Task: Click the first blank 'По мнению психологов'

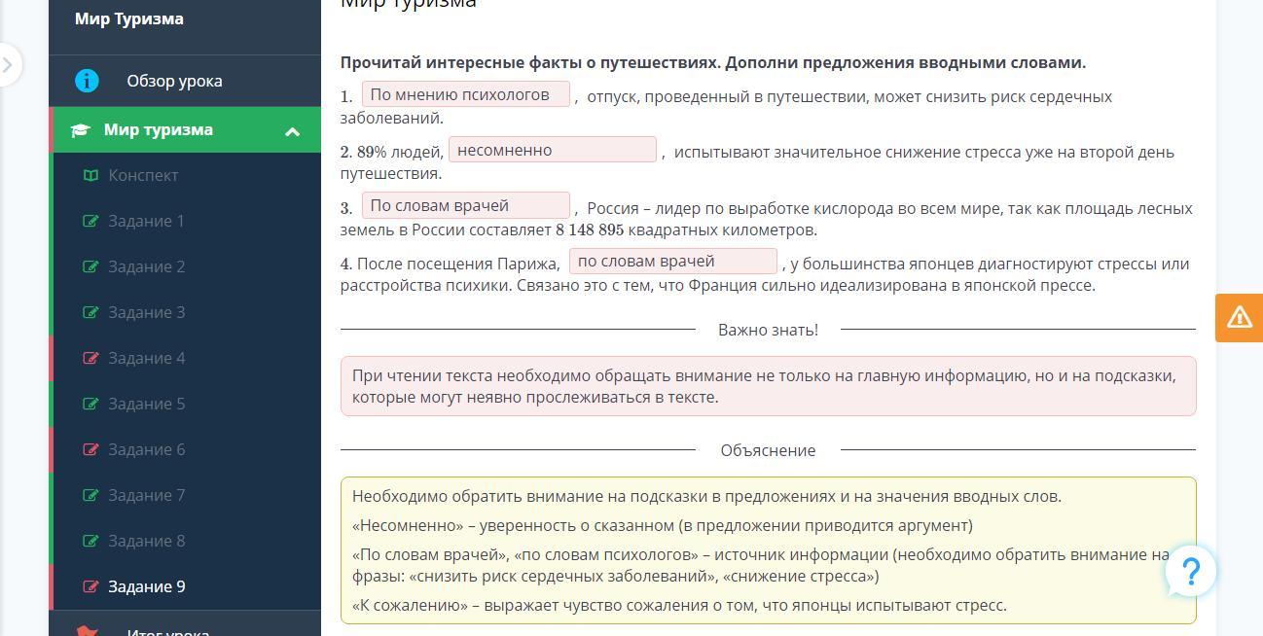Action: click(x=465, y=94)
